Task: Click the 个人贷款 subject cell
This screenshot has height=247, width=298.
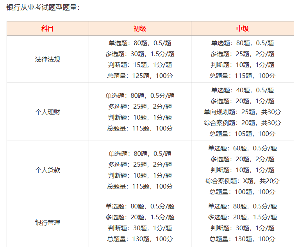Action: pos(48,170)
